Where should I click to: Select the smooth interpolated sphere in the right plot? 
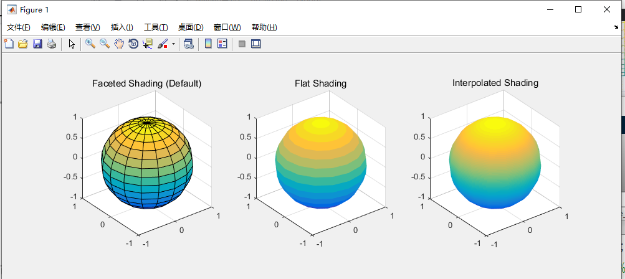495,163
